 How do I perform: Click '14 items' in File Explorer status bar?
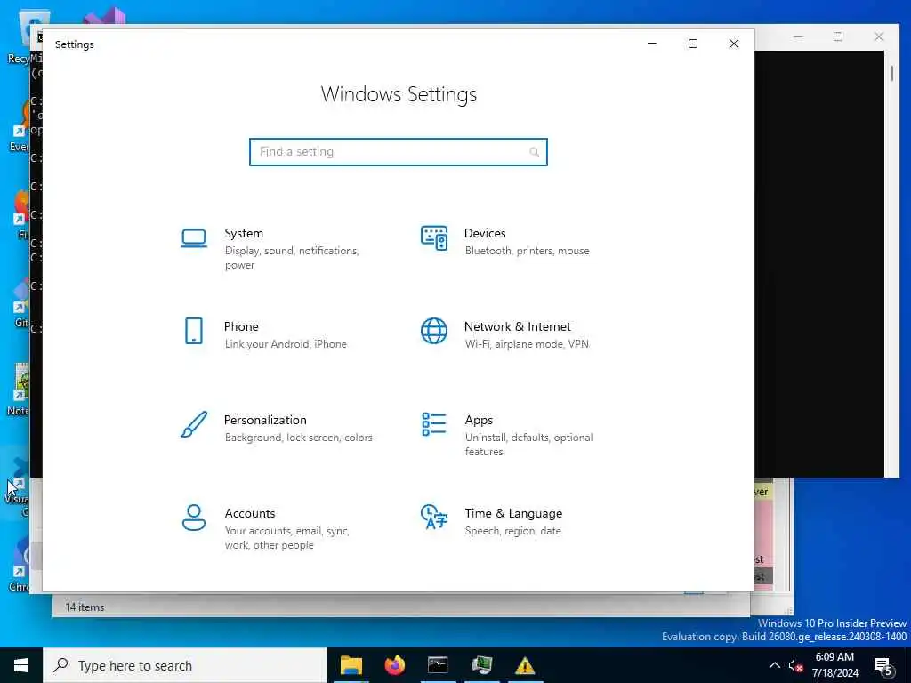point(85,607)
